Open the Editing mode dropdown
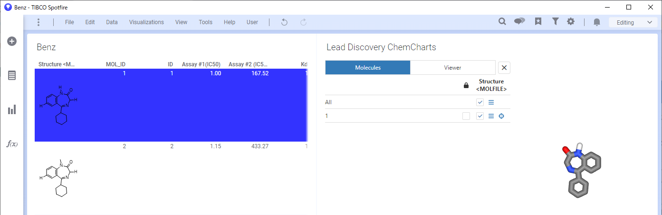 [x=633, y=22]
